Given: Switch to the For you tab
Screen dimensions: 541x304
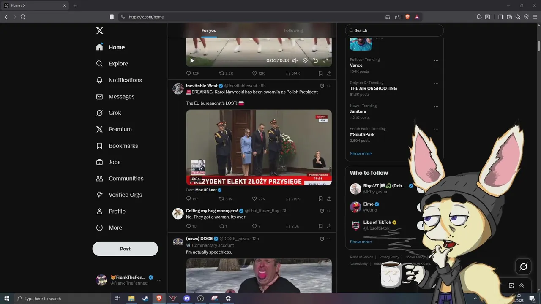Looking at the screenshot, I should point(209,30).
